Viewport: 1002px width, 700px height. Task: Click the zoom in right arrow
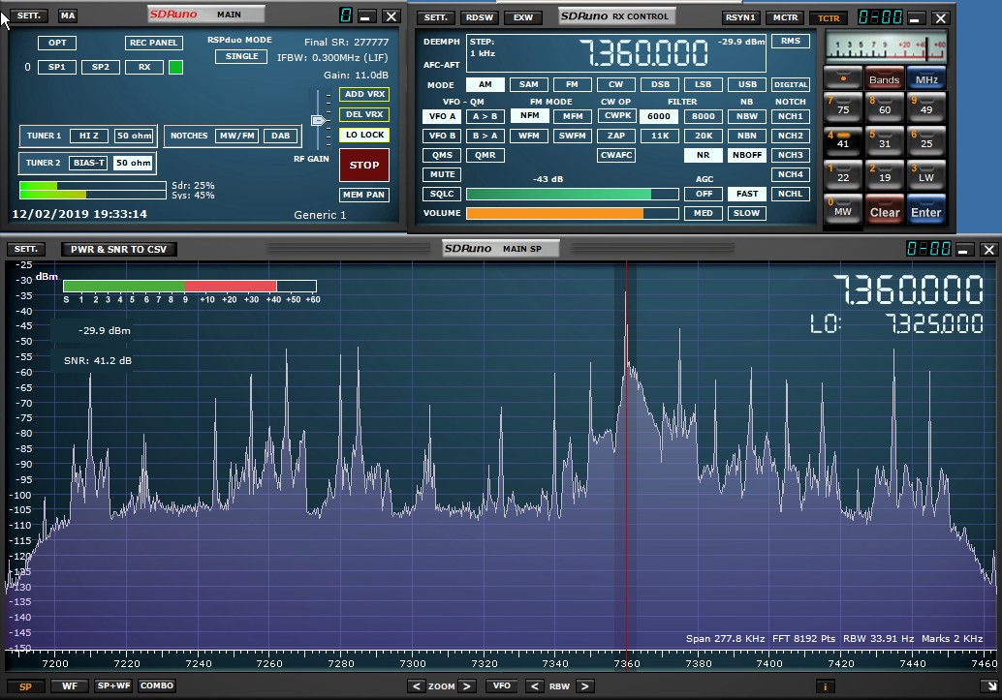point(467,685)
